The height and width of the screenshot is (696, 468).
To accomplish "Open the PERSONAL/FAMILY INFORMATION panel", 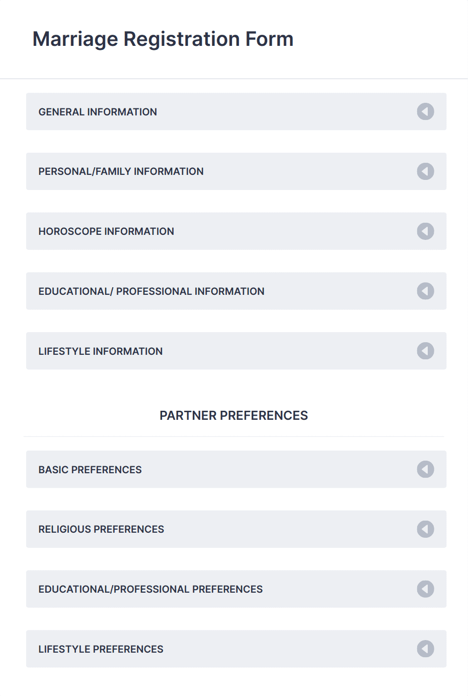I will pyautogui.click(x=234, y=171).
